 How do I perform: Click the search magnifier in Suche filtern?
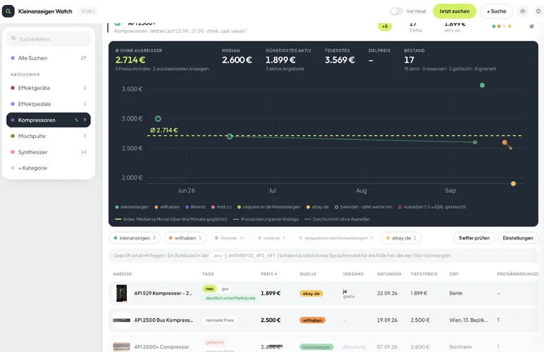[13, 39]
